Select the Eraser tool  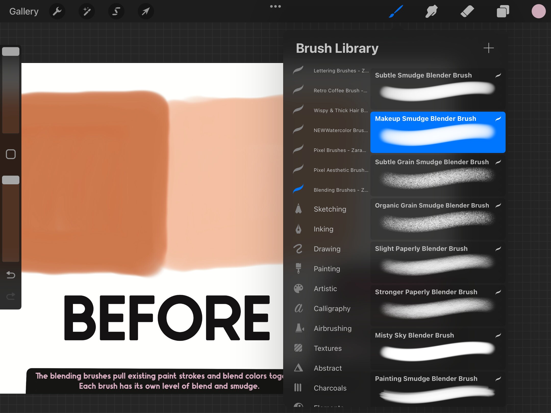coord(468,11)
